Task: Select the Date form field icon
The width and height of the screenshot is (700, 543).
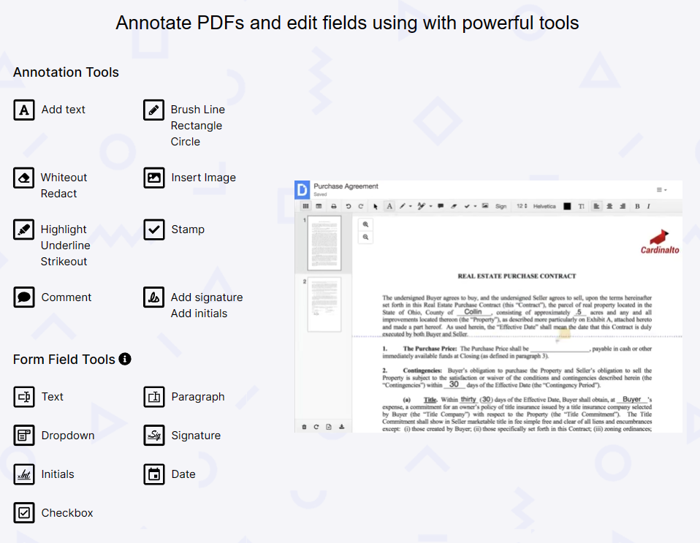Action: (154, 474)
